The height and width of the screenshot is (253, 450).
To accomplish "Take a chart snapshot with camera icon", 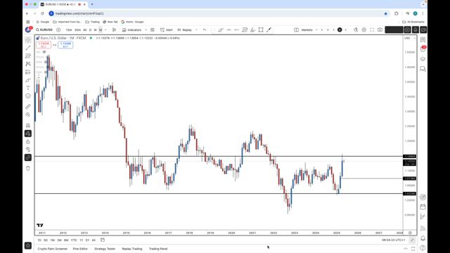I will [380, 30].
